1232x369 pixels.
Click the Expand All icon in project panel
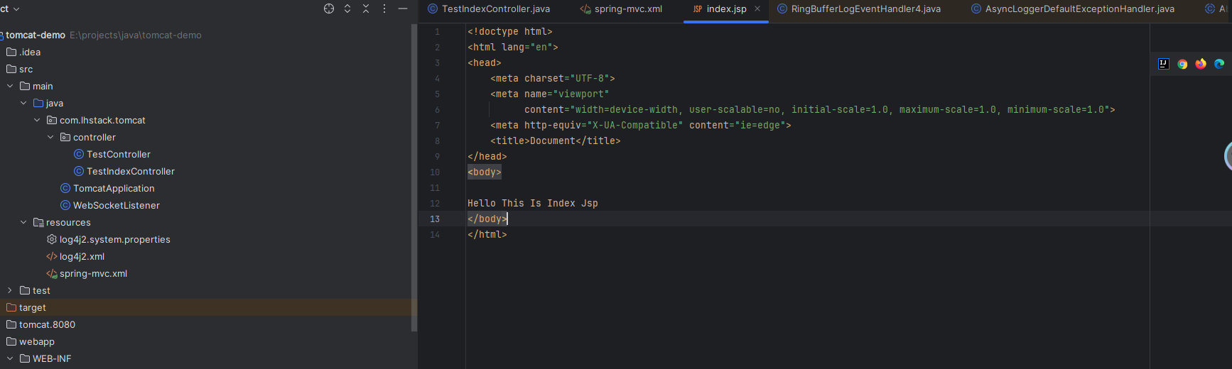tap(347, 9)
